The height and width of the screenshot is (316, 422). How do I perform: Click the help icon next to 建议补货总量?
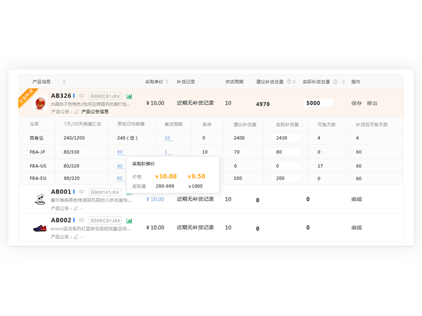click(x=288, y=82)
